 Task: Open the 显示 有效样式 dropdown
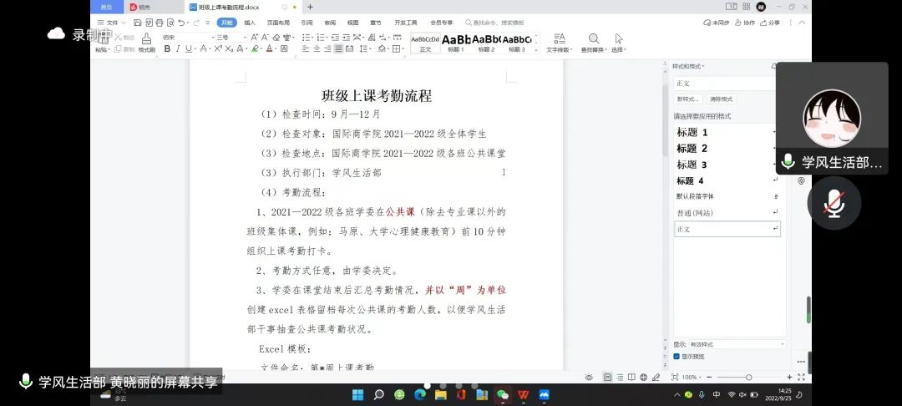(x=737, y=344)
